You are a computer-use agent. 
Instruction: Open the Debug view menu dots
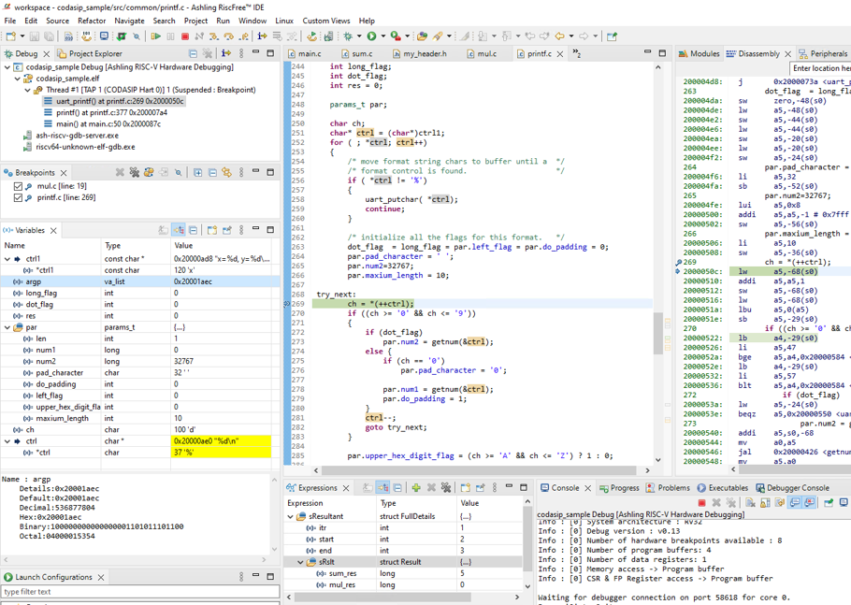tap(241, 53)
